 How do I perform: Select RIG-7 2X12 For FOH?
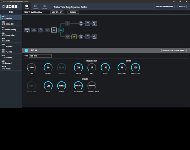click(x=11, y=51)
